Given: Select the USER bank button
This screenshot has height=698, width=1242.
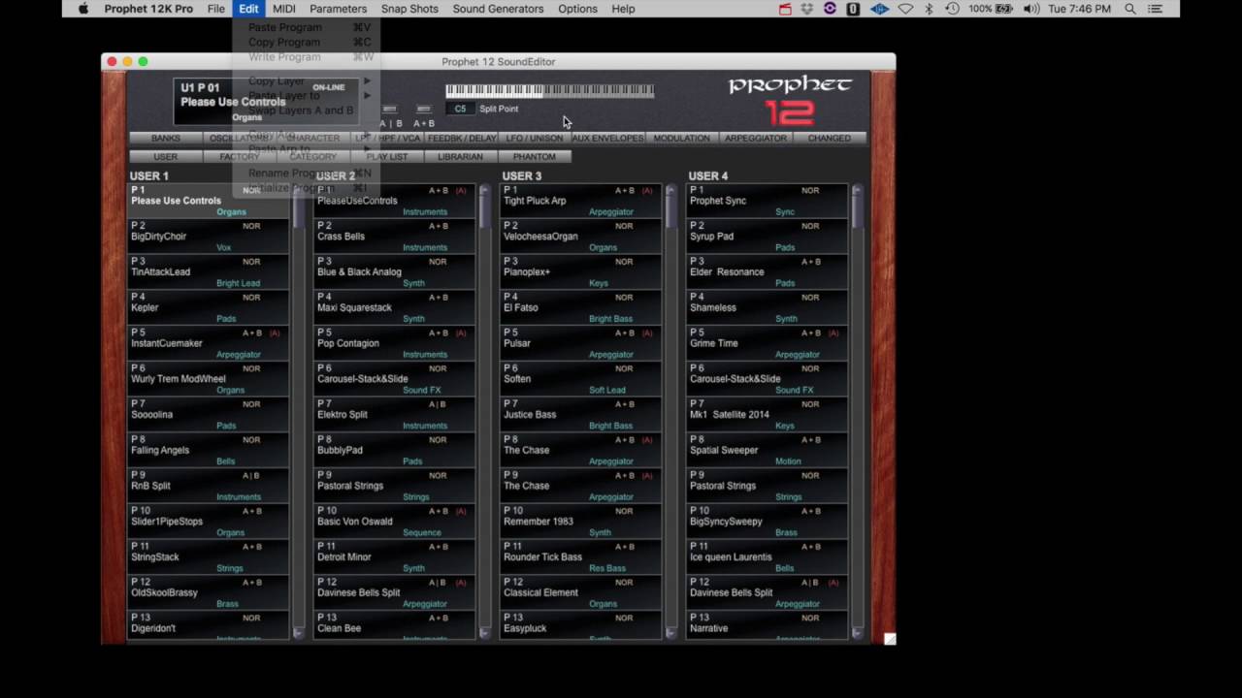Looking at the screenshot, I should click(x=166, y=156).
